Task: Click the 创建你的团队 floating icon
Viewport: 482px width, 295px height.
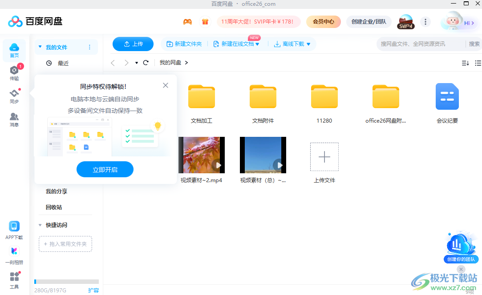Action: (461, 248)
